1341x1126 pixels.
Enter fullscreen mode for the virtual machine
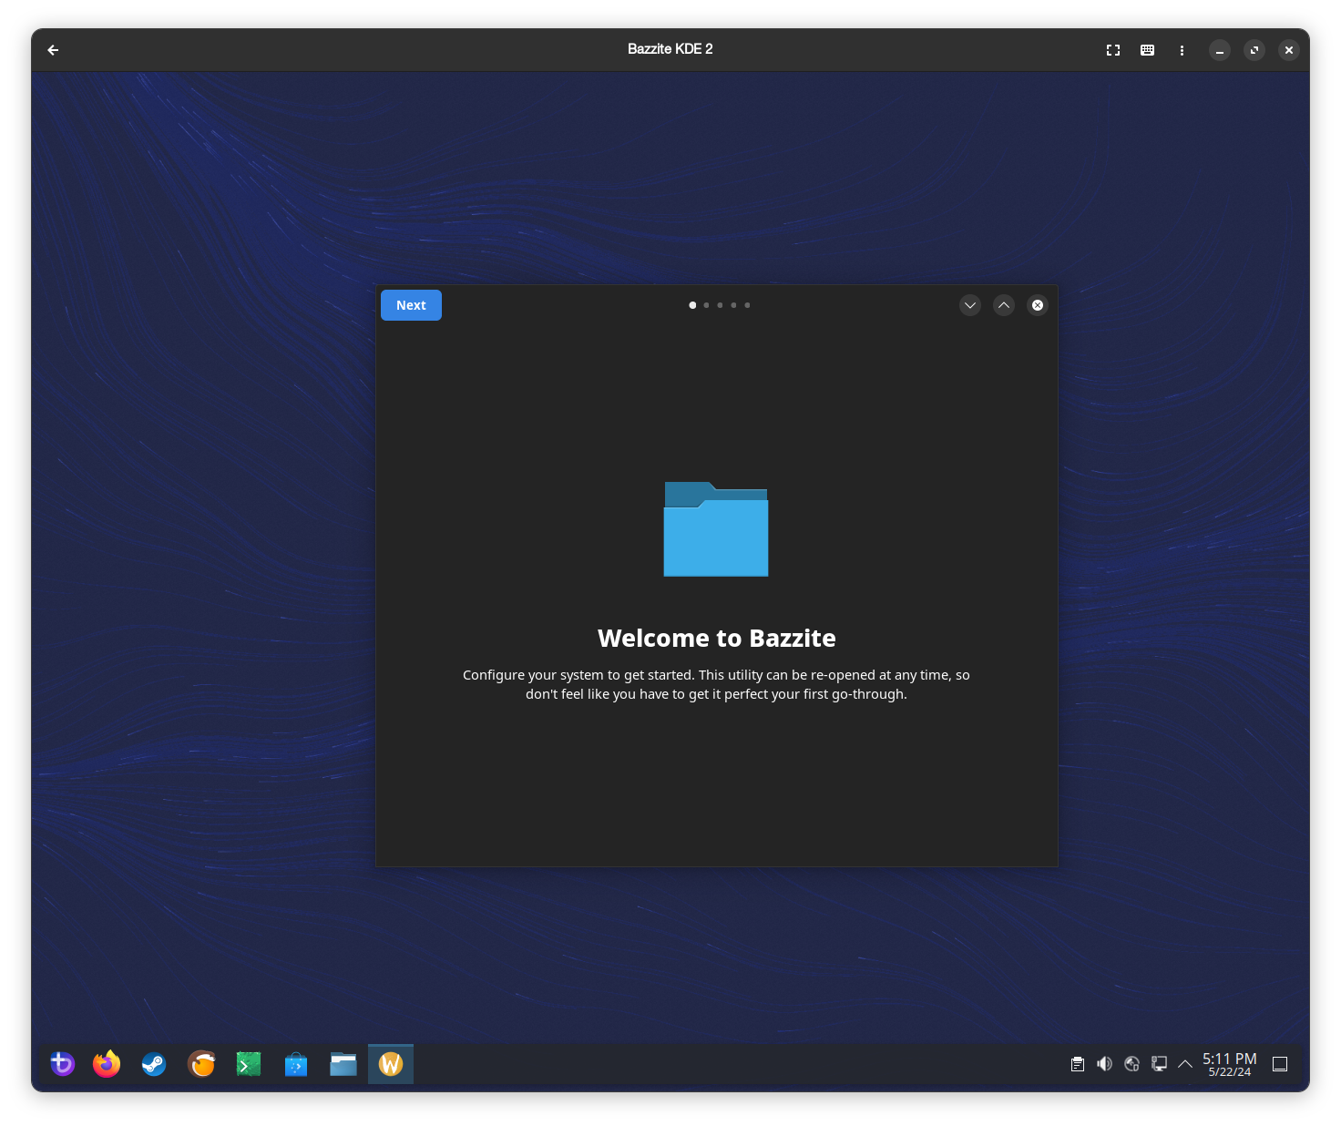point(1113,50)
